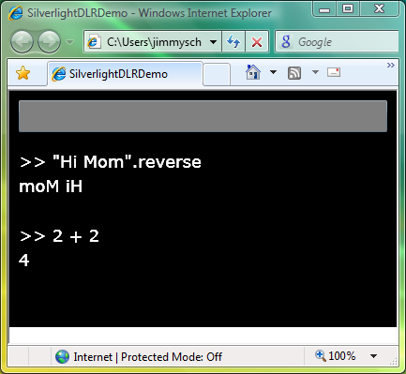Click the Forward navigation arrow button

click(49, 41)
